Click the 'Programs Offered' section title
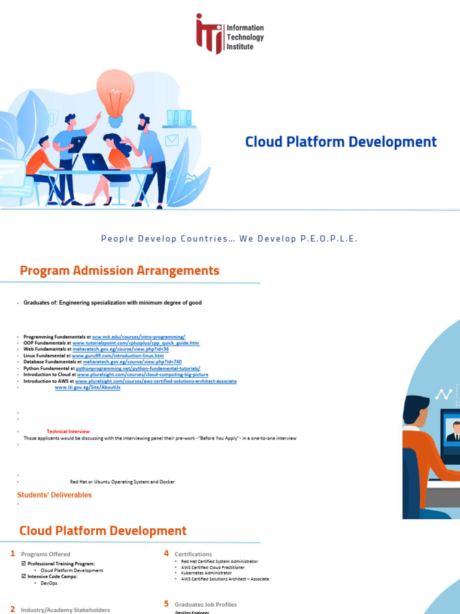The width and height of the screenshot is (460, 614). point(46,554)
